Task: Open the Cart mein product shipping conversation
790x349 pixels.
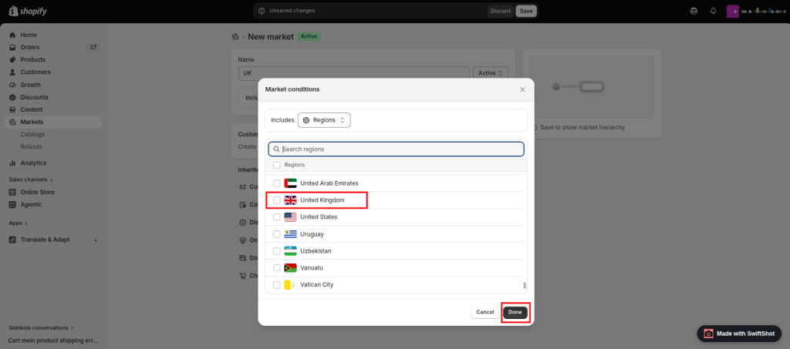Action: pyautogui.click(x=53, y=341)
